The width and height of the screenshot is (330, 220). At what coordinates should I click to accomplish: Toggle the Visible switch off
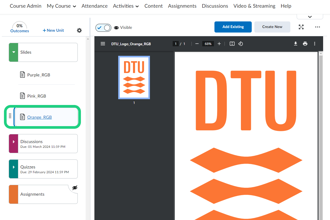coord(103,27)
